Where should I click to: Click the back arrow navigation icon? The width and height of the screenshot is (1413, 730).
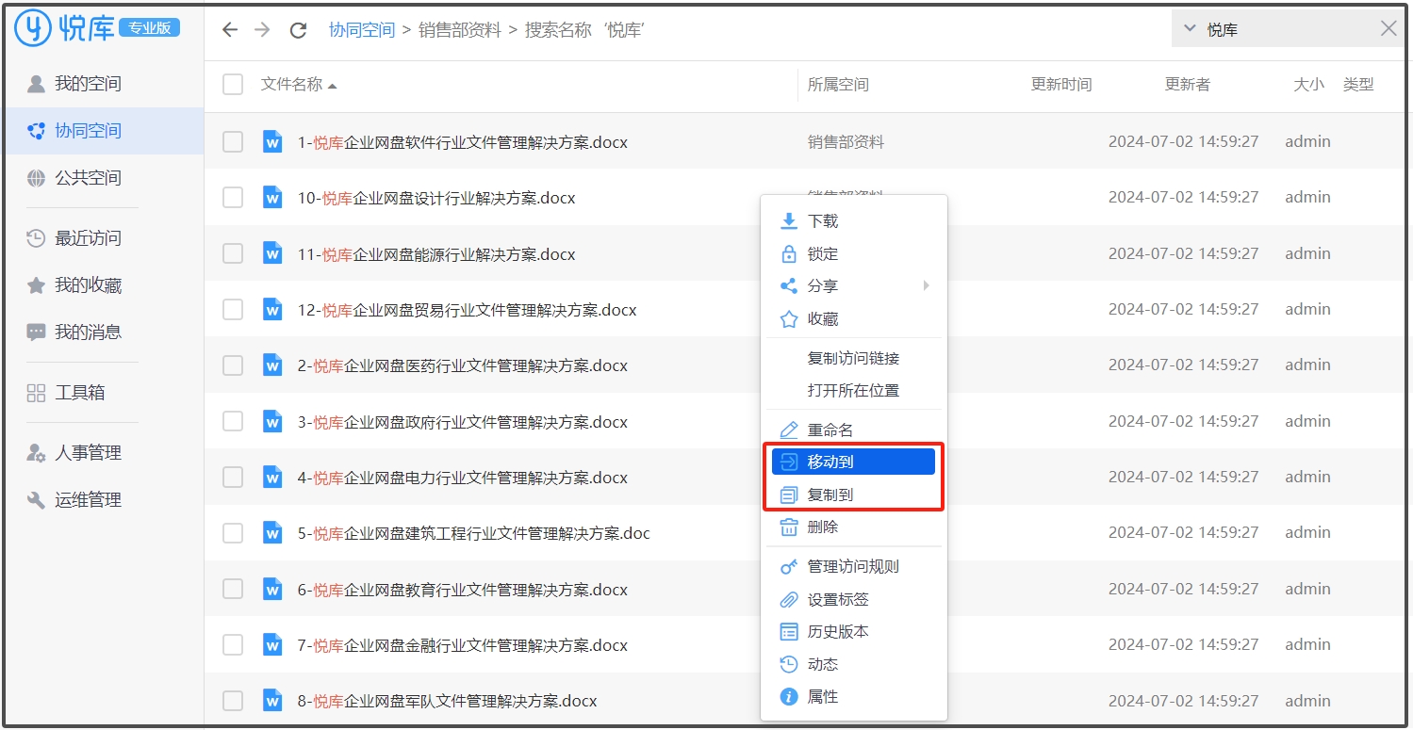[230, 30]
